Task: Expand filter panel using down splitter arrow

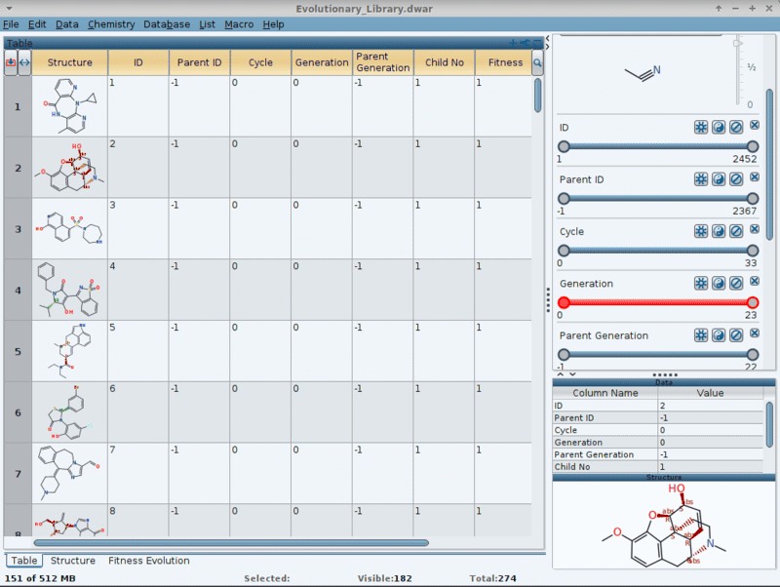Action: coord(571,373)
